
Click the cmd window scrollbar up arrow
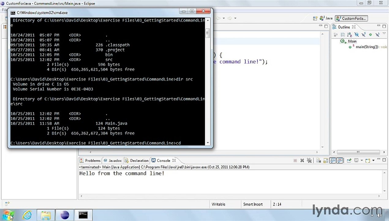(208, 20)
